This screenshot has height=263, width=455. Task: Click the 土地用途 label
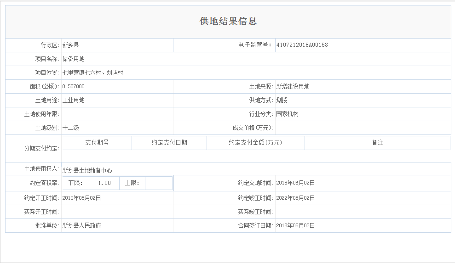click(x=47, y=100)
